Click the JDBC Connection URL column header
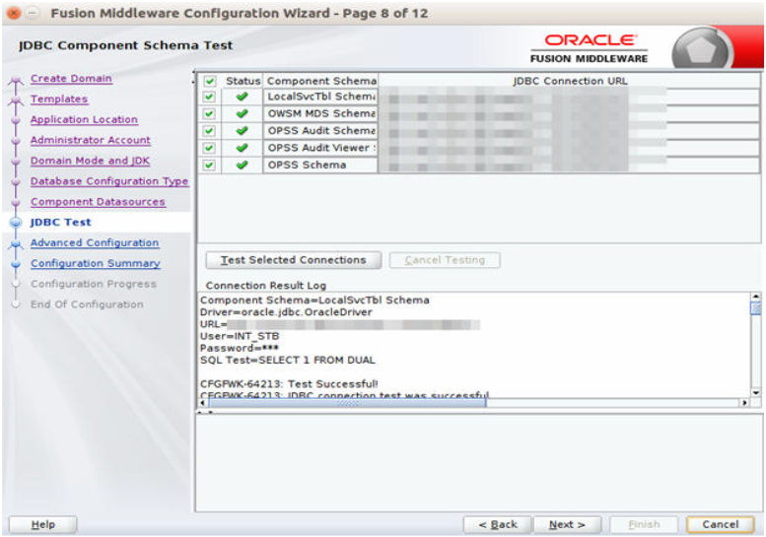 [x=570, y=81]
